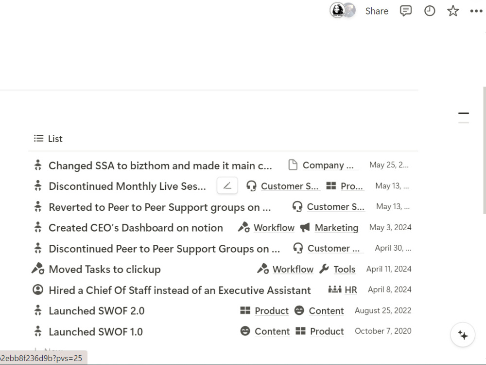Viewport: 486px width, 365px height.
Task: Click the date October 7, 2020
Action: tap(383, 331)
